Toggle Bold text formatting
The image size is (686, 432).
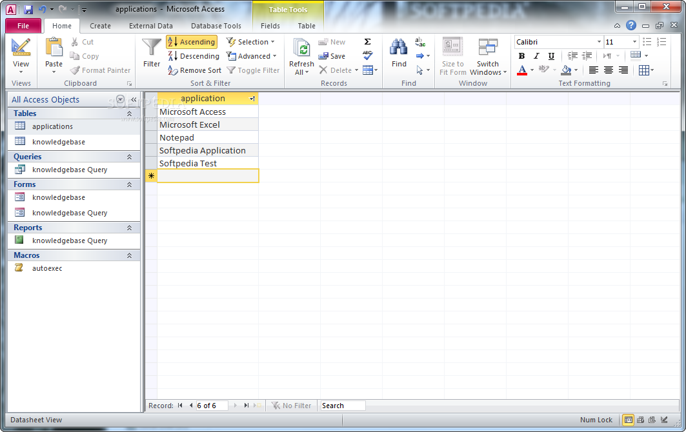pos(521,55)
